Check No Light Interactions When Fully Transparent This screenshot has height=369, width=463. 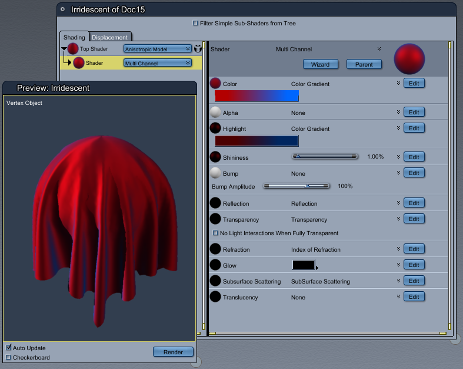point(215,233)
